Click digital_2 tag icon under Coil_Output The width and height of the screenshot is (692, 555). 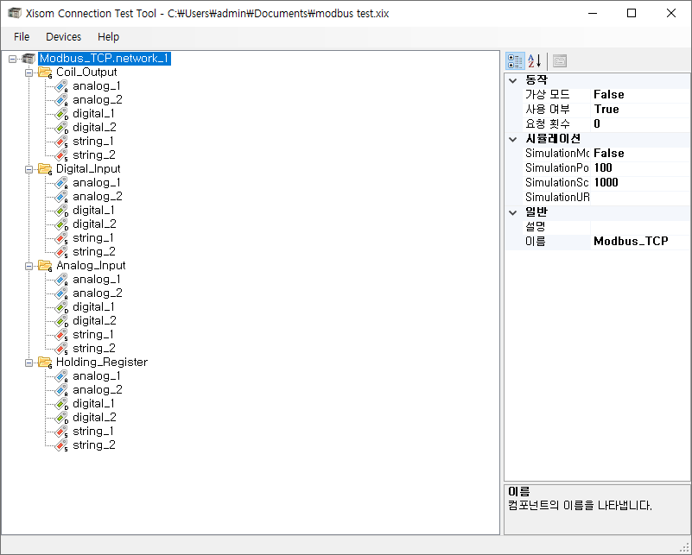click(61, 128)
